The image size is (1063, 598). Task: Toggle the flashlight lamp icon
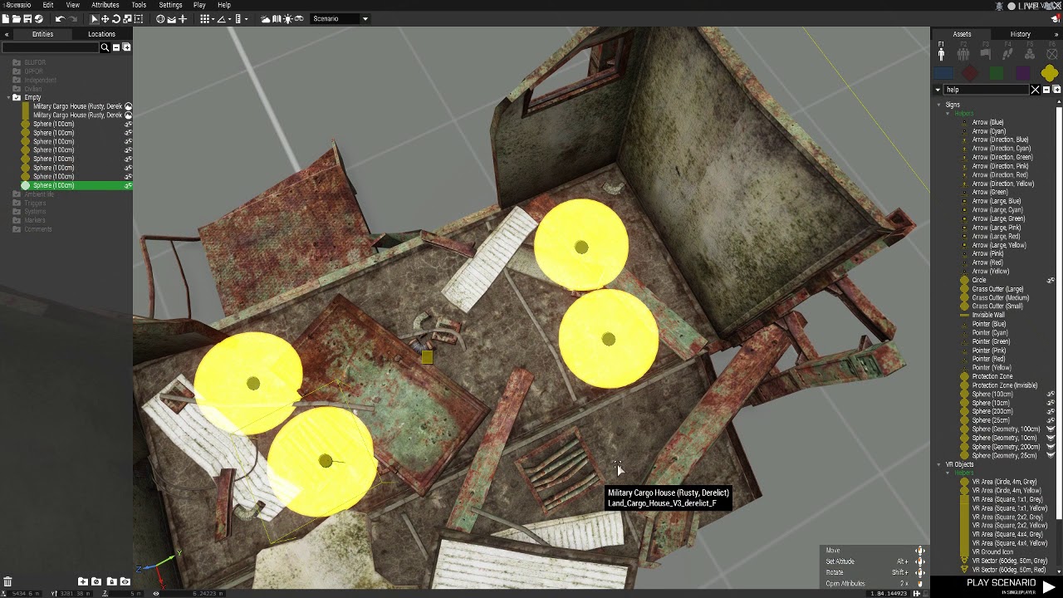pos(287,18)
